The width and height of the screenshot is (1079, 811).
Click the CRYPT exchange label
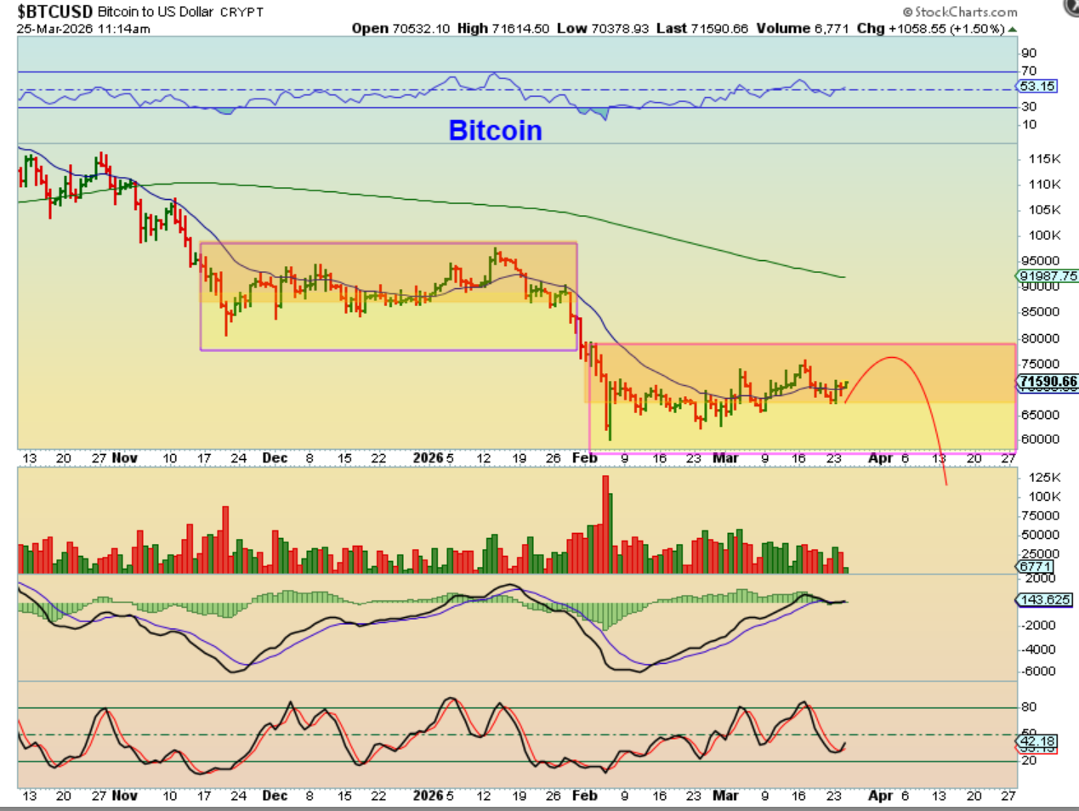241,13
